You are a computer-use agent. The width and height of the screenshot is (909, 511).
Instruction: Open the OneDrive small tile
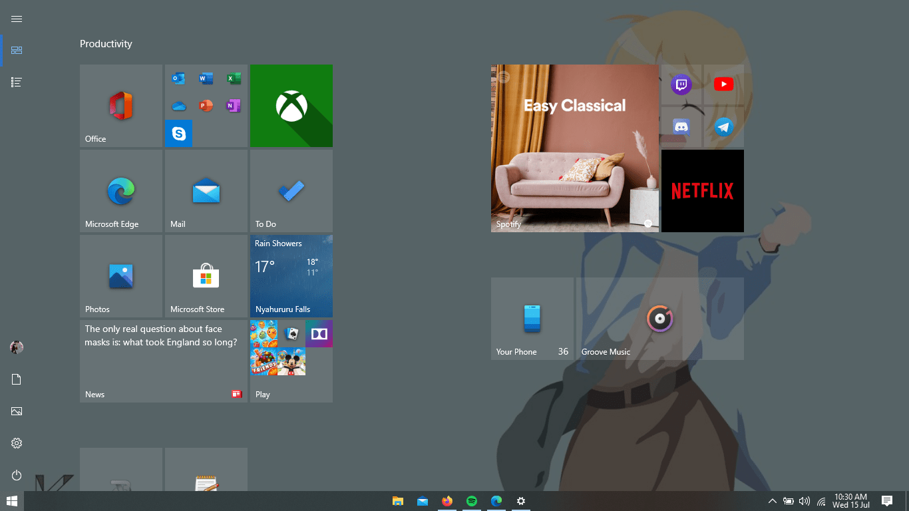point(178,106)
